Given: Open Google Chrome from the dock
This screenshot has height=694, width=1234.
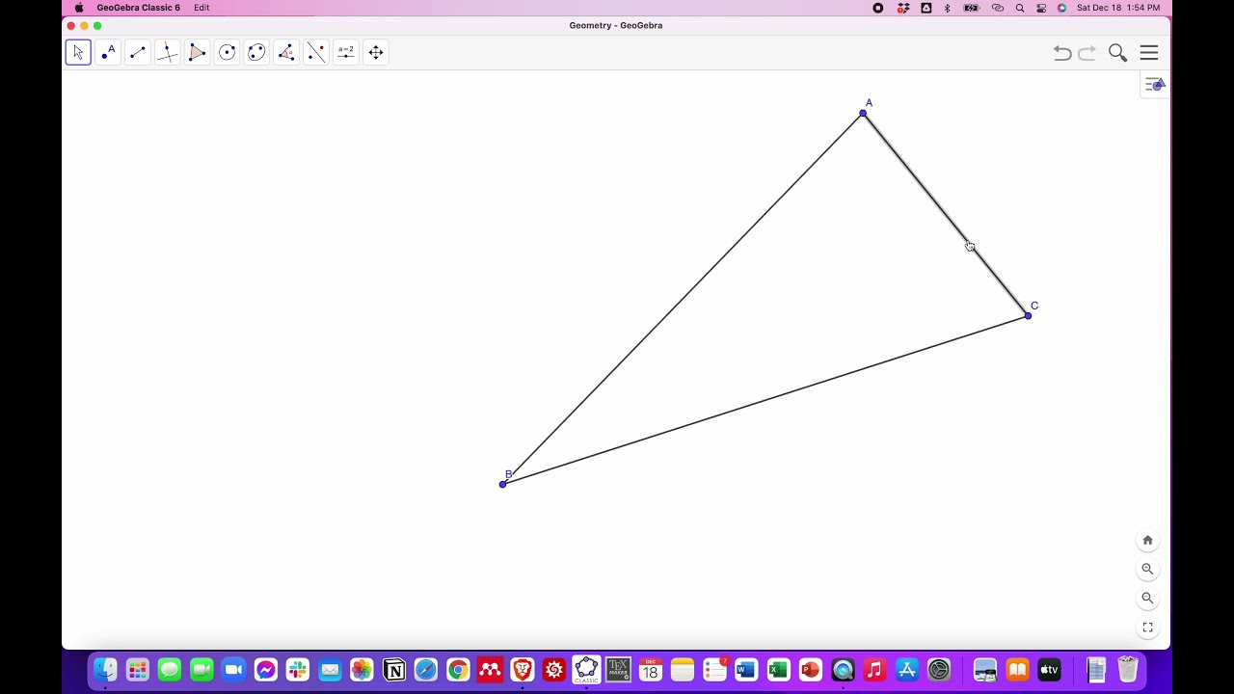Looking at the screenshot, I should pyautogui.click(x=458, y=669).
